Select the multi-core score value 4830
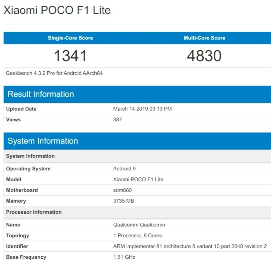 coord(204,56)
